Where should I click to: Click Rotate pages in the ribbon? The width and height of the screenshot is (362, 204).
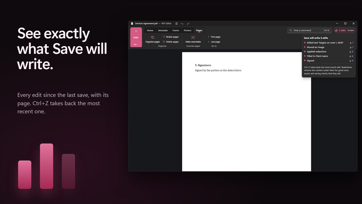(171, 37)
